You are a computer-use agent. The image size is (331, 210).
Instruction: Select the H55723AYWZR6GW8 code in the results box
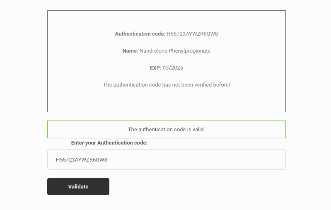(x=192, y=34)
